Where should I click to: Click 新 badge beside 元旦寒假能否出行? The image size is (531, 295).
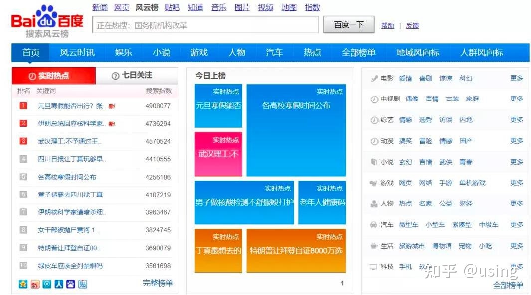[x=112, y=106]
